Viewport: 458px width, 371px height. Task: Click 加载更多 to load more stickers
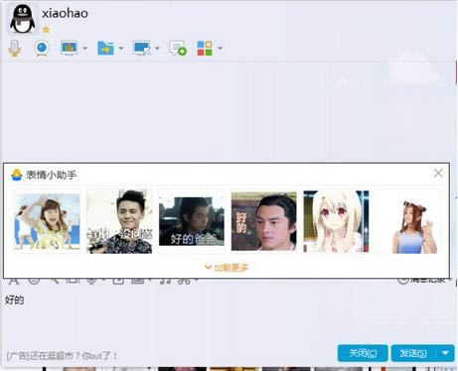click(x=227, y=267)
